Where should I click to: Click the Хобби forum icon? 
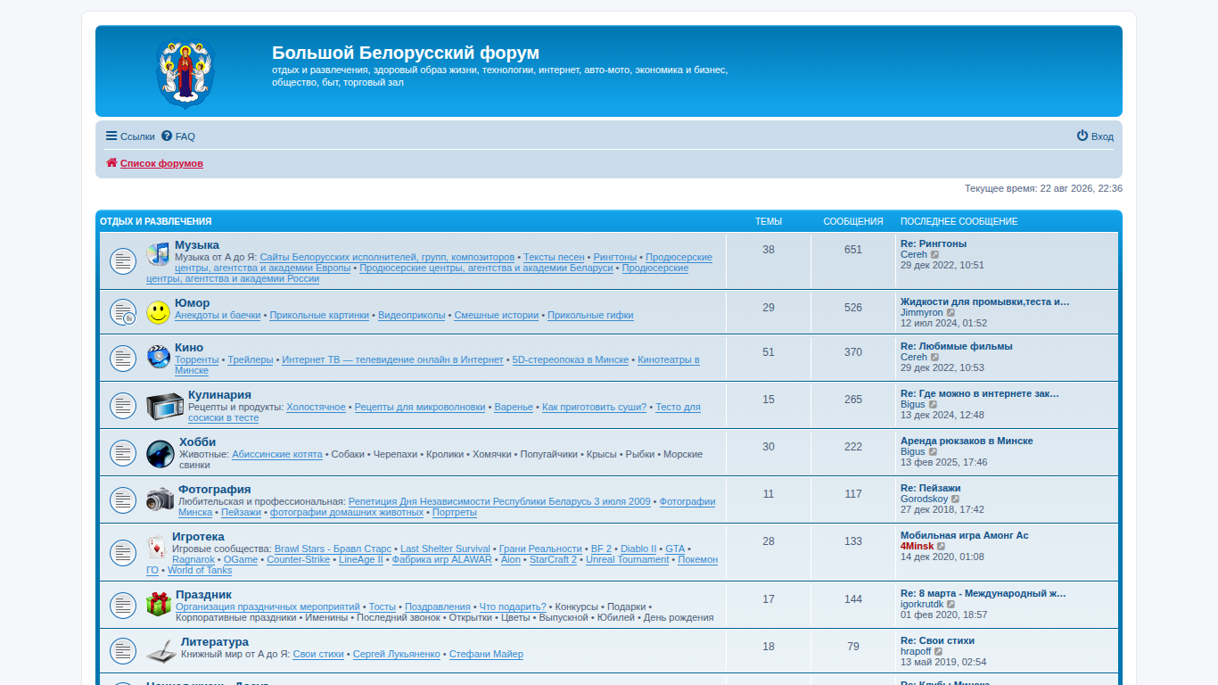tap(160, 453)
